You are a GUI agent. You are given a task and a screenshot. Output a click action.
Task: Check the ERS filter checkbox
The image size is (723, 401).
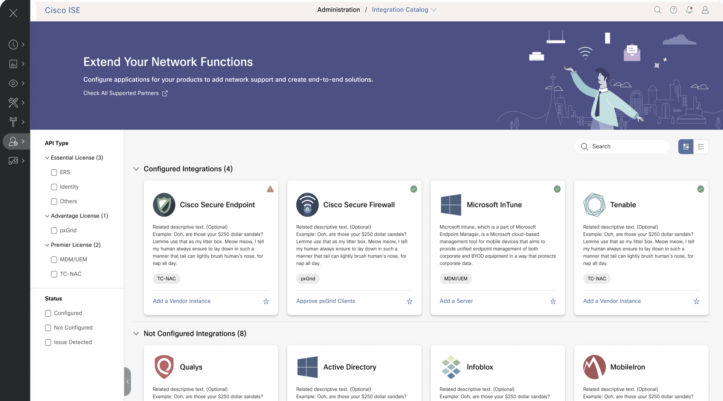pos(54,172)
